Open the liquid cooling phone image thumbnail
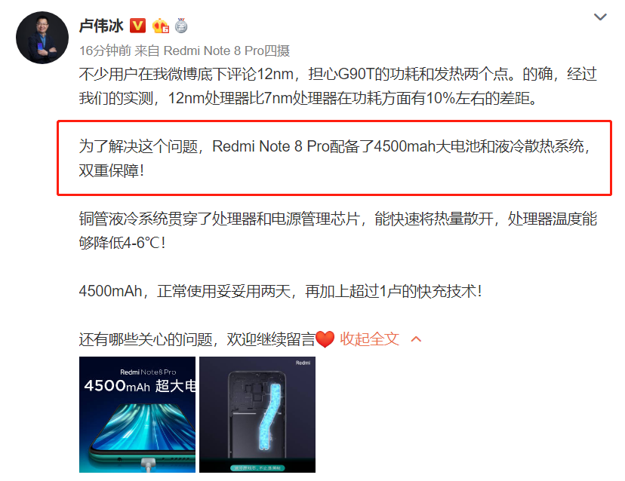 [257, 415]
